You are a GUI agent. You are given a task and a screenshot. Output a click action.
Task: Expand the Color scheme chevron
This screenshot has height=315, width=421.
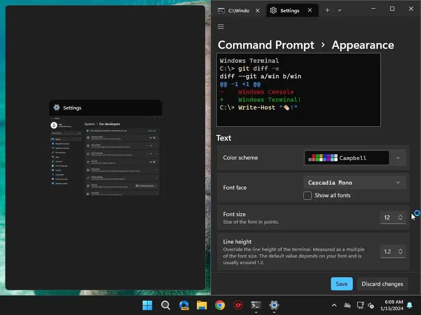[x=398, y=158]
